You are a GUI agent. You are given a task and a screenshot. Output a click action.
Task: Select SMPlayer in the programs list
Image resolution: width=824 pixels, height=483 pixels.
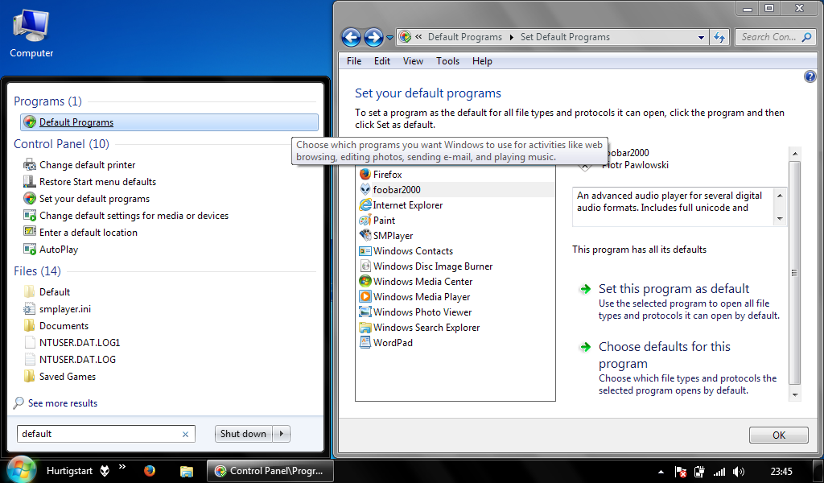386,235
